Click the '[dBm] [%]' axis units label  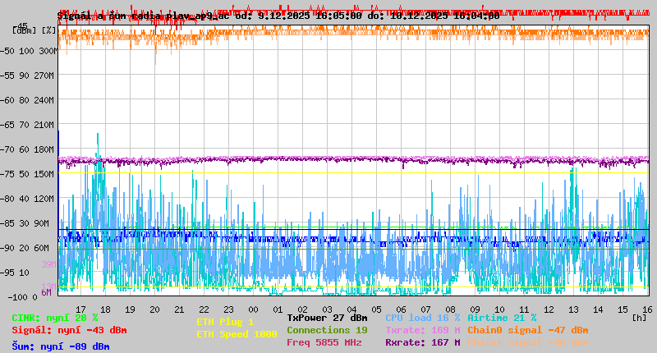tap(34, 30)
